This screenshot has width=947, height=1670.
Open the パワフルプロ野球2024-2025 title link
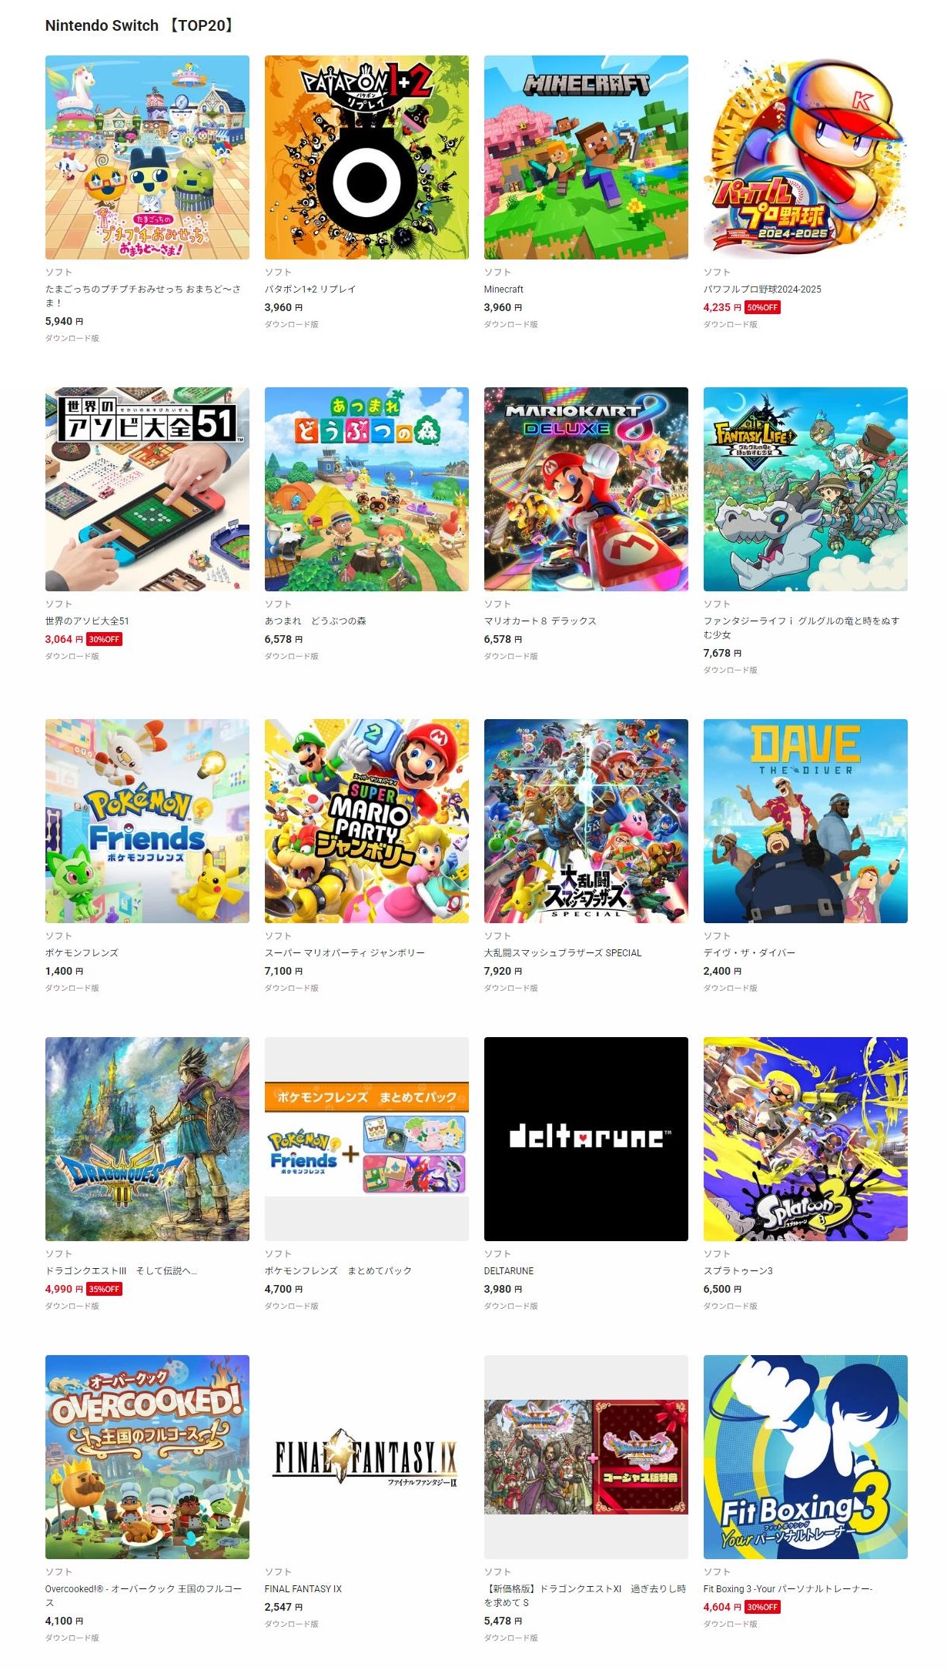762,289
